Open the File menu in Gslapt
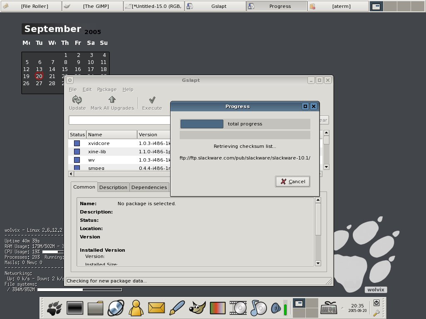 pyautogui.click(x=73, y=90)
